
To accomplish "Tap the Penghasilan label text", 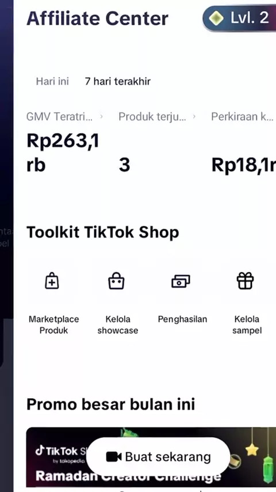I will click(182, 319).
